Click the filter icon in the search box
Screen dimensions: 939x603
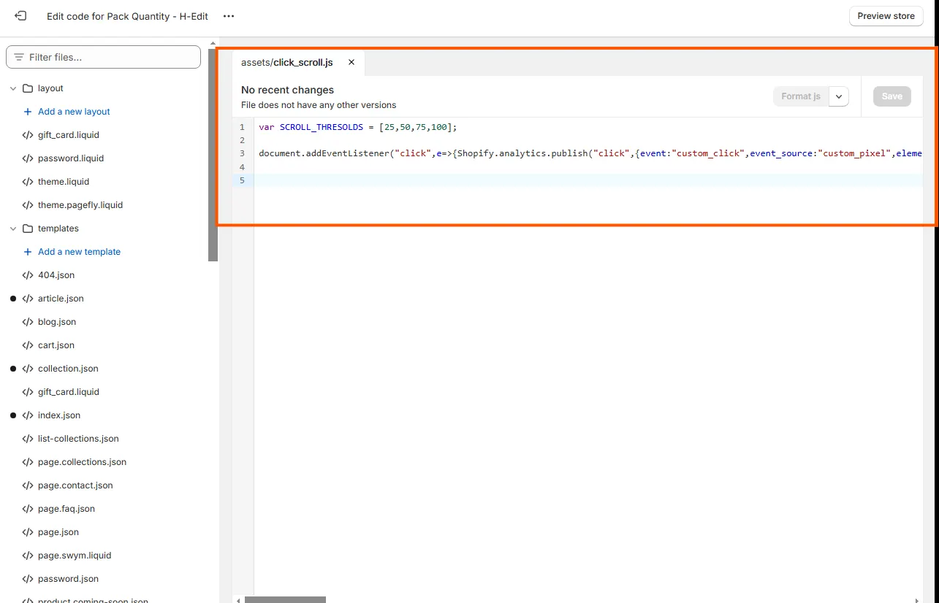(19, 57)
